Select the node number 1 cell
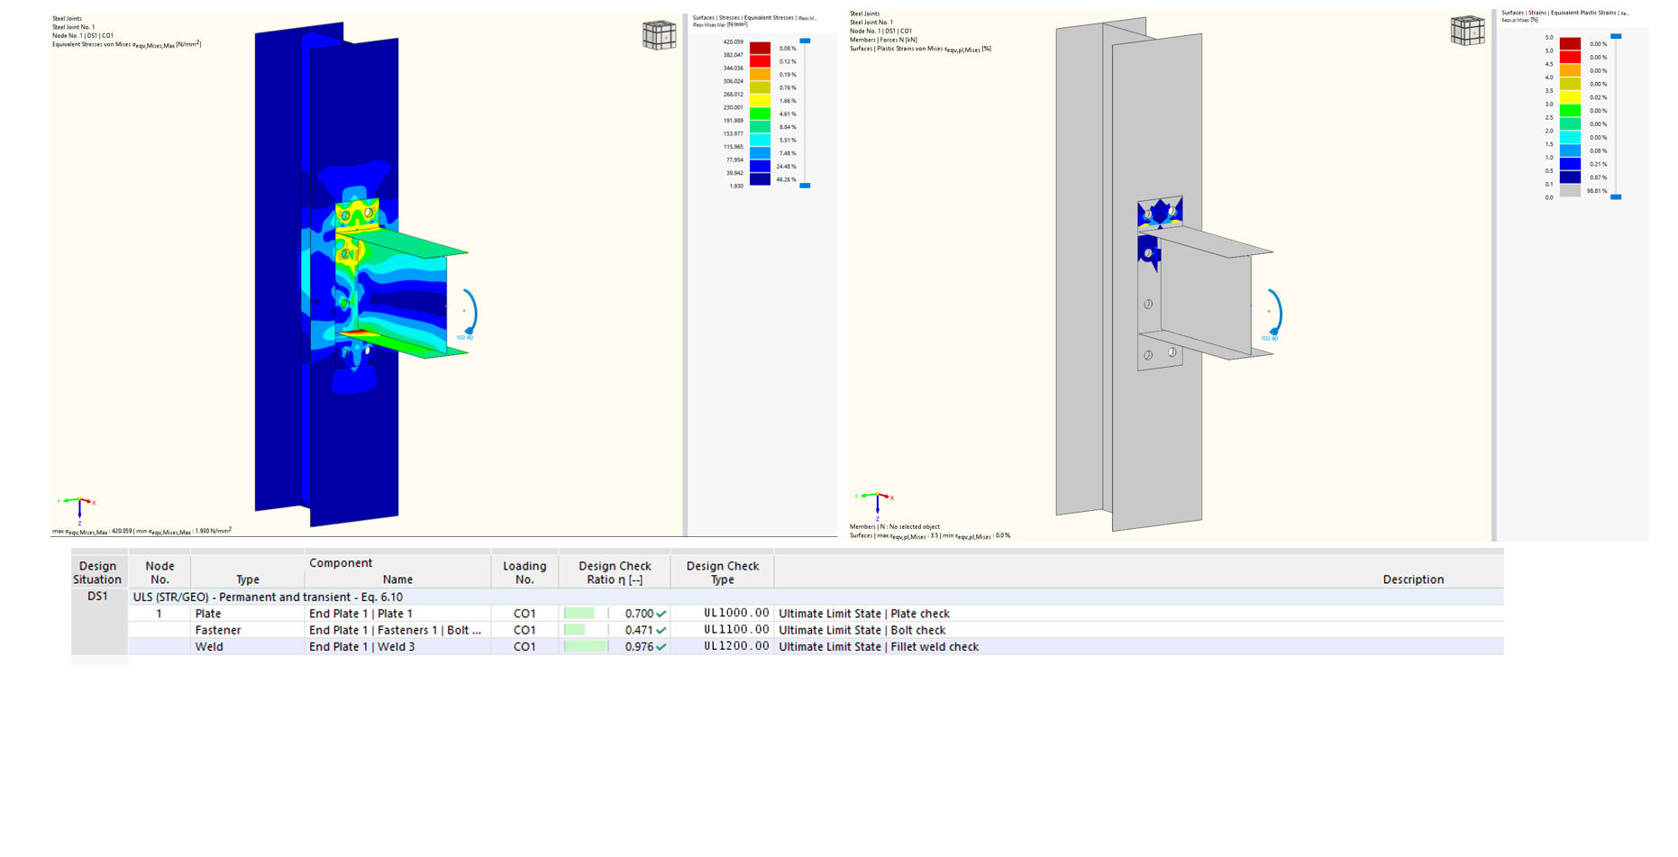 (160, 614)
